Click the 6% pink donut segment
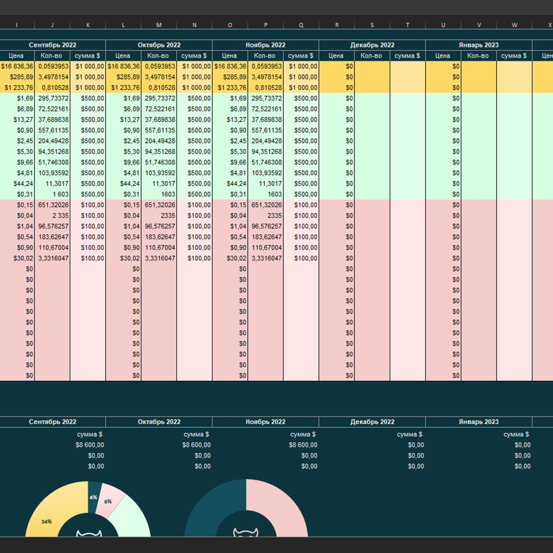 (x=110, y=501)
